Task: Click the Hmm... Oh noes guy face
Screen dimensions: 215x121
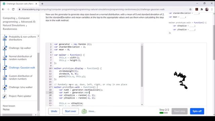Action: click(84, 111)
